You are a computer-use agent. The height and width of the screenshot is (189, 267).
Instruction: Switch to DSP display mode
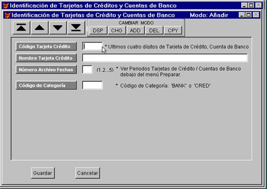click(98, 30)
